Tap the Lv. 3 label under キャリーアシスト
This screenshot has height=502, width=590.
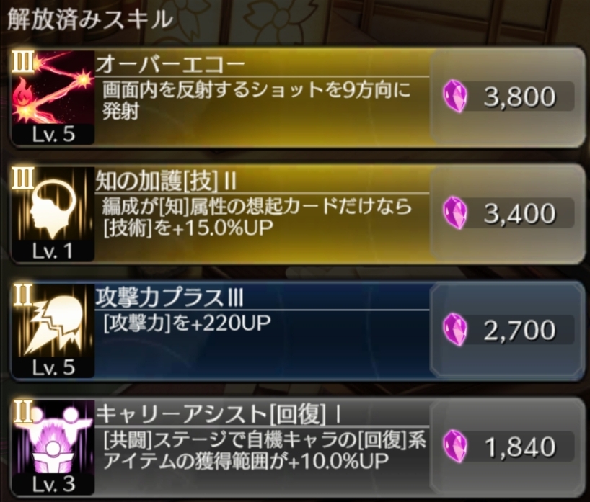(53, 484)
